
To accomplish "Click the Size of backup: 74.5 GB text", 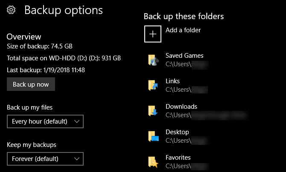I will pos(40,46).
